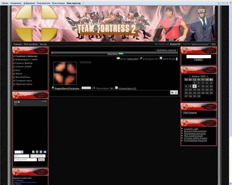This screenshot has height=185, width=232.
Task: Click the mini-chat 'Сообщение' message field
Action: [x=25, y=160]
